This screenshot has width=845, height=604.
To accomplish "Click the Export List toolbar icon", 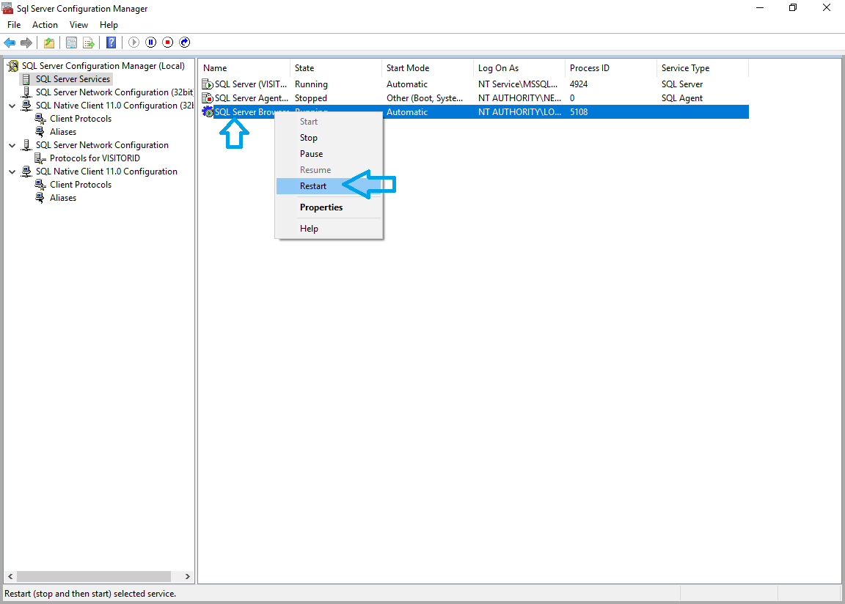I will click(89, 43).
